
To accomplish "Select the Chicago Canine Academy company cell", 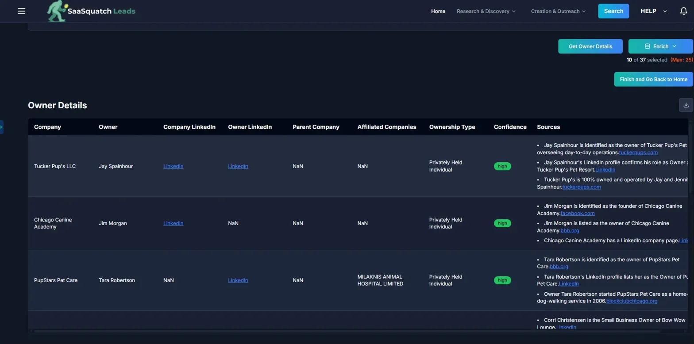I will point(53,223).
